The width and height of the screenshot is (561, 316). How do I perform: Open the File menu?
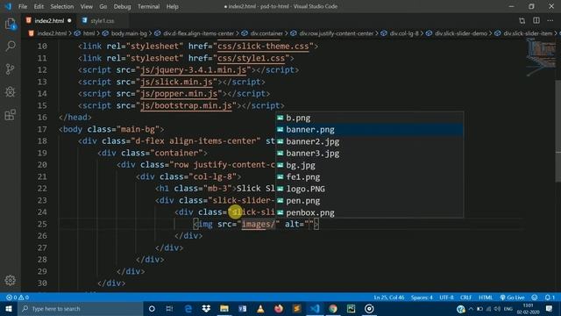(23, 6)
